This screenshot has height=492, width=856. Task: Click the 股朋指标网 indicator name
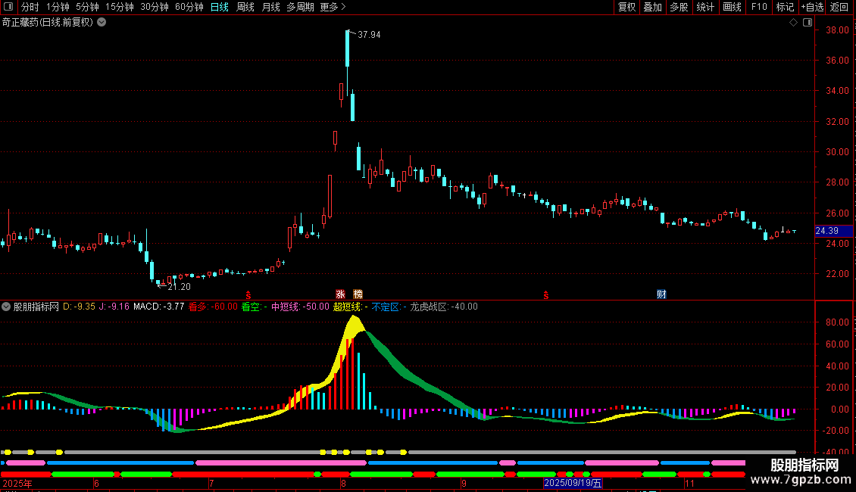36,307
